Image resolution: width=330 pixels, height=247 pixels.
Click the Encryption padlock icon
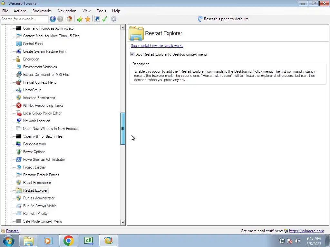[18, 59]
